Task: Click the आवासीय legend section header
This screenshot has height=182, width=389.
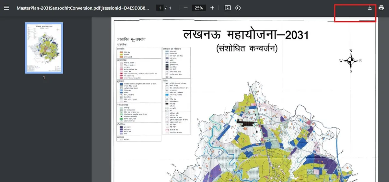Action: click(x=121, y=49)
